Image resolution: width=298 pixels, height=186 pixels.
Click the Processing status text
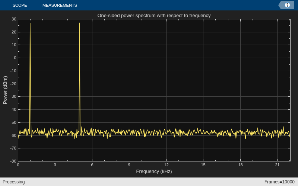click(14, 182)
